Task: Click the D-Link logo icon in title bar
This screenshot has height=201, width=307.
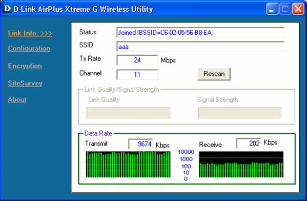Action: (x=7, y=9)
